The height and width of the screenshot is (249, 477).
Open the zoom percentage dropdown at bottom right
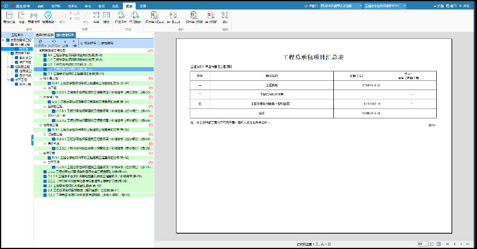[x=427, y=244]
